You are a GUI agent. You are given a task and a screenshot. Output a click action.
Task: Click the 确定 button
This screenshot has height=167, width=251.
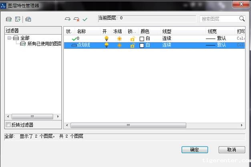coord(195,150)
